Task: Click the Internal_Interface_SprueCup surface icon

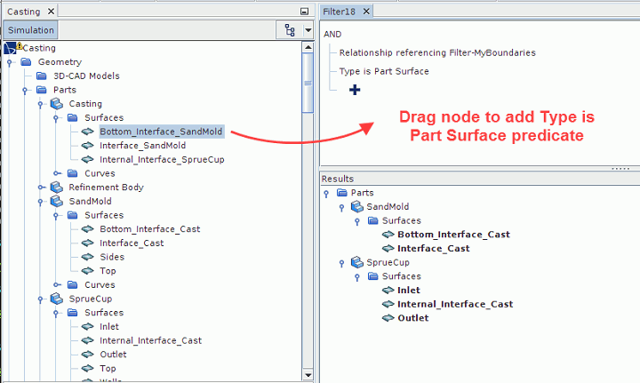Action: pyautogui.click(x=87, y=160)
